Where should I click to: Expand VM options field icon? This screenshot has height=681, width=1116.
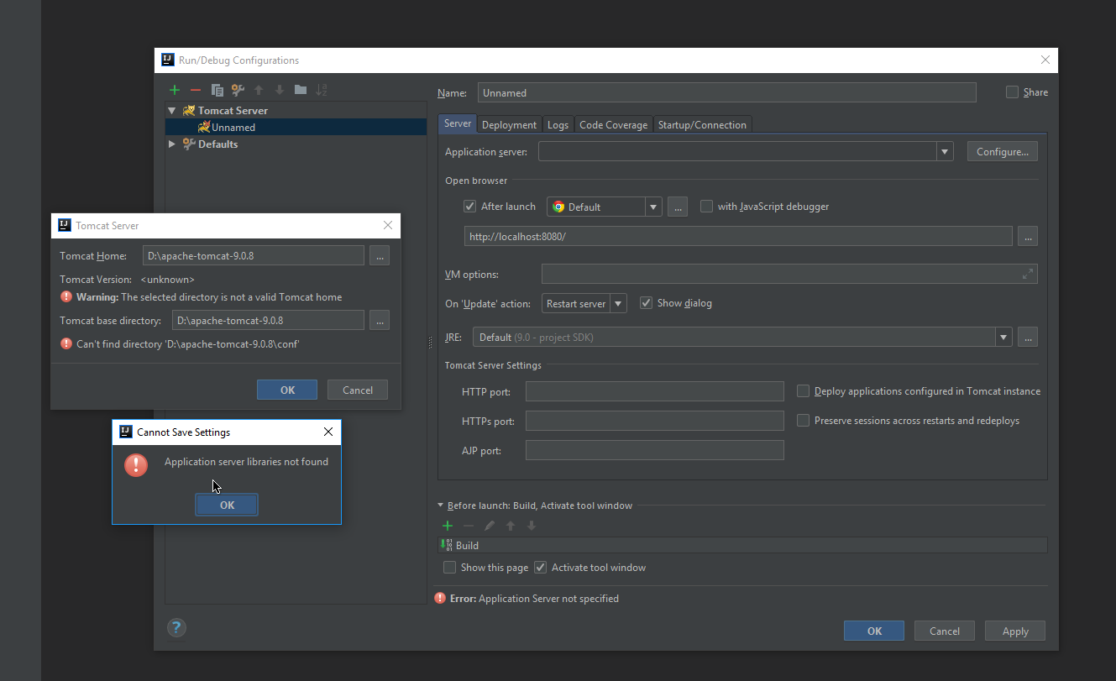click(x=1028, y=274)
